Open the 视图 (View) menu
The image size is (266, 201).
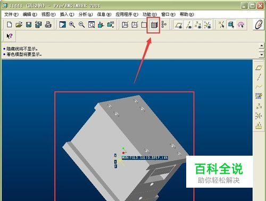coord(48,14)
